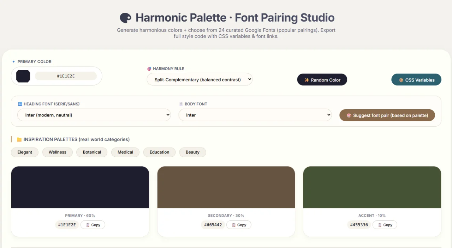Click the PRIMARY · 60% label
The width and height of the screenshot is (452, 248).
(x=80, y=215)
